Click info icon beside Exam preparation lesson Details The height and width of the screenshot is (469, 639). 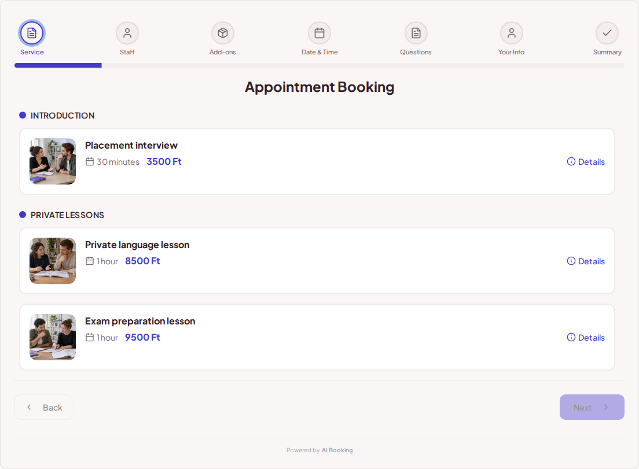[x=571, y=337]
